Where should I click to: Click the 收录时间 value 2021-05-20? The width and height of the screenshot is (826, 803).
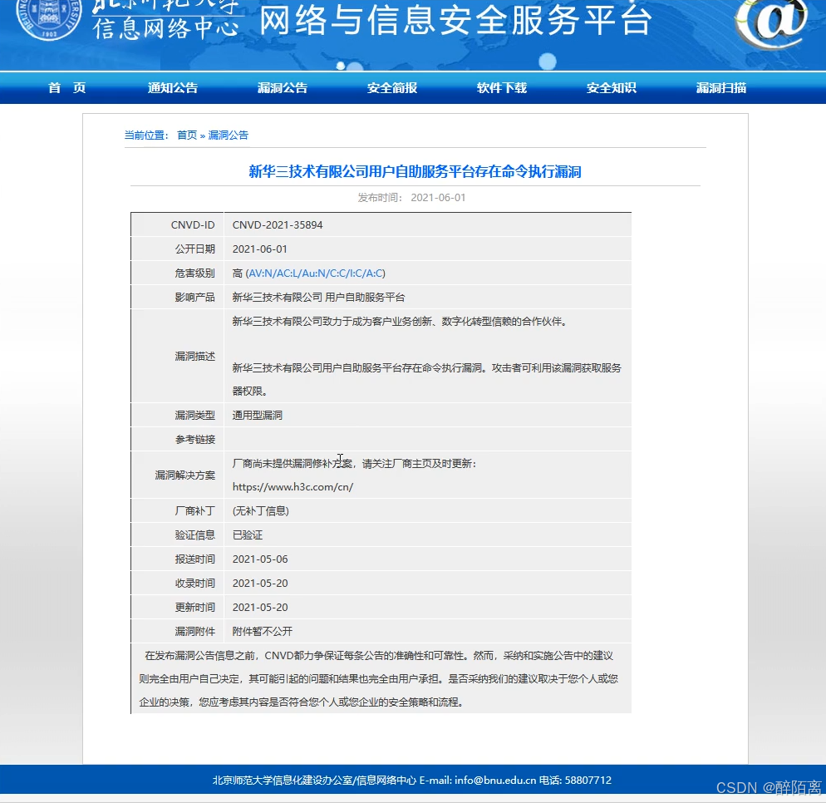[260, 584]
